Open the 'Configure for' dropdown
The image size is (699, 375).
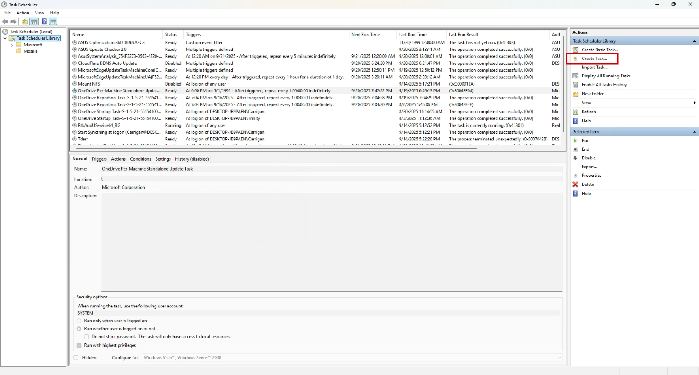353,358
